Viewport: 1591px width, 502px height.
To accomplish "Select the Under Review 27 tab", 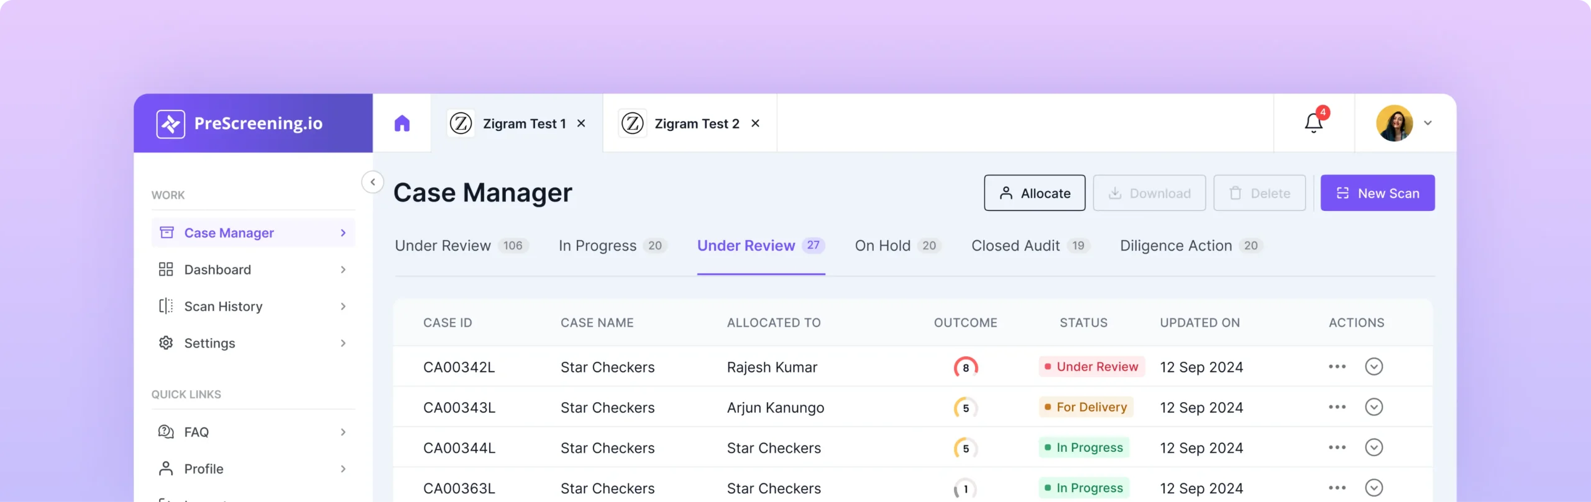I will (761, 246).
